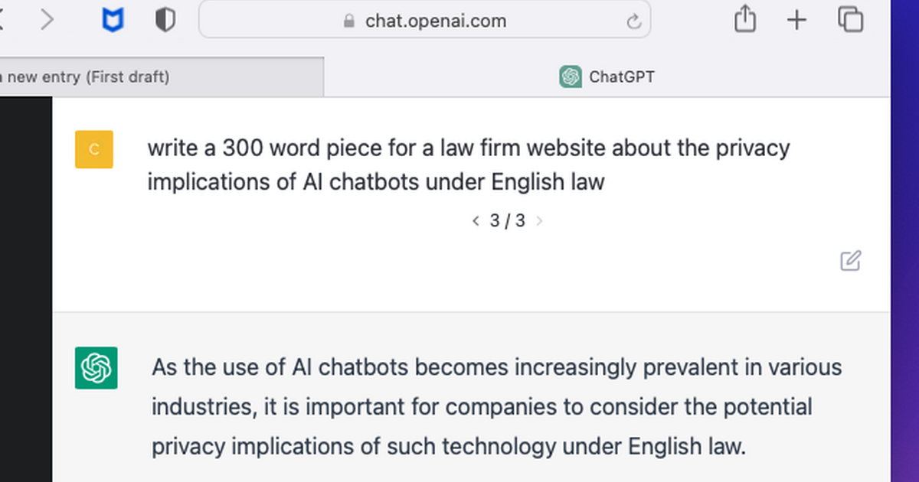Select the 3/3 response counter

[x=507, y=220]
